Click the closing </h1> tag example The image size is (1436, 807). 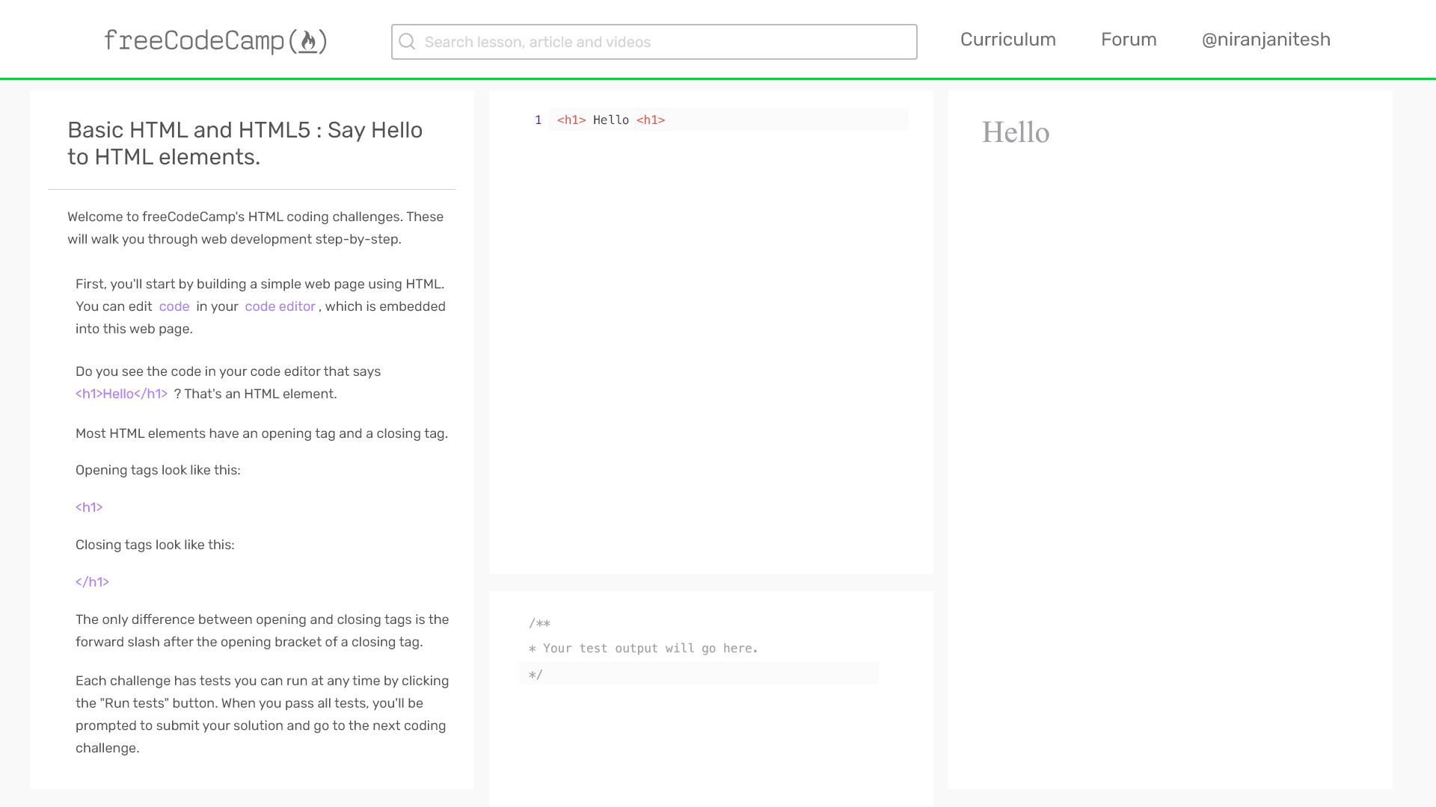coord(92,582)
